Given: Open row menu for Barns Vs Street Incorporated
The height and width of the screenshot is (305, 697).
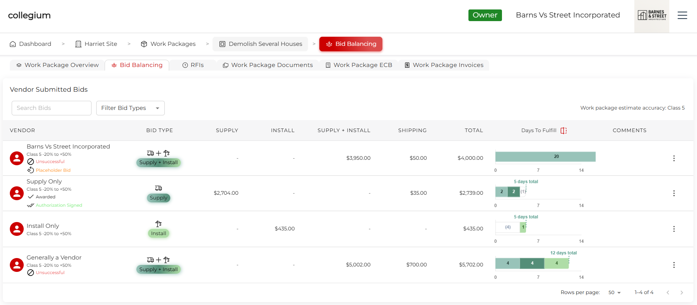Looking at the screenshot, I should pyautogui.click(x=674, y=158).
